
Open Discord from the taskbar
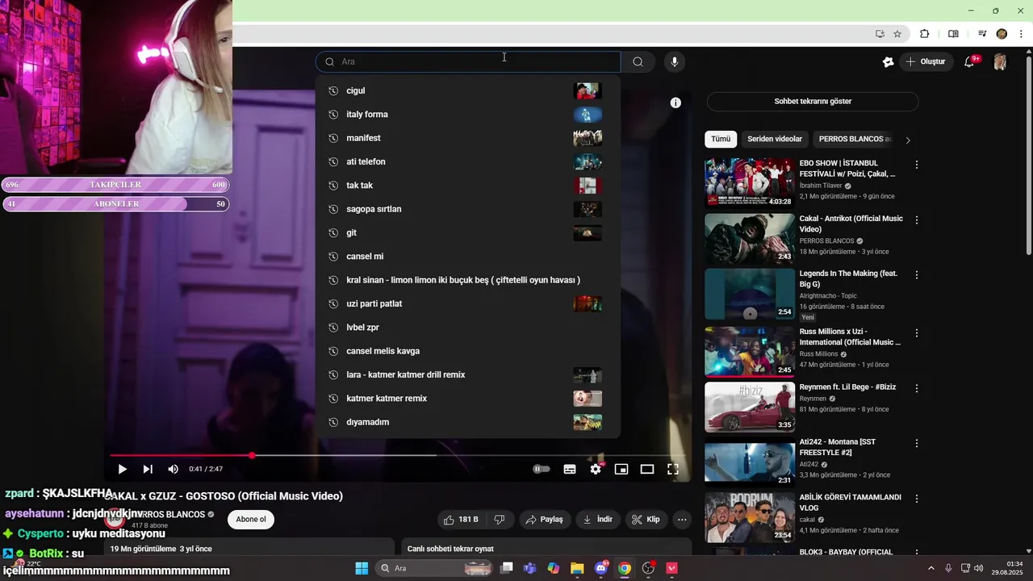coord(601,568)
